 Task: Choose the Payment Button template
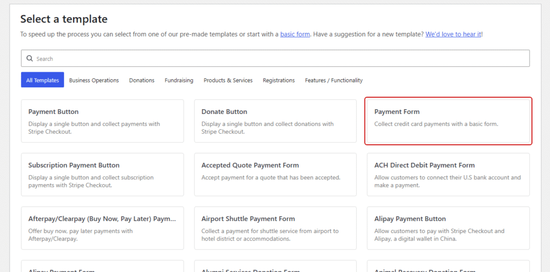coord(103,121)
